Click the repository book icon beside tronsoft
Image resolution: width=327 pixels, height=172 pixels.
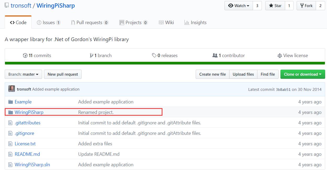(7, 5)
